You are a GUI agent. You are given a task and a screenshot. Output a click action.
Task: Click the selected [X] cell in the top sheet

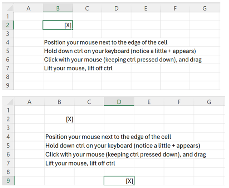click(x=57, y=25)
